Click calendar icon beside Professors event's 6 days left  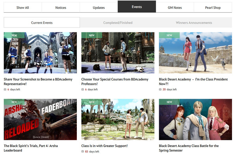tap(83, 89)
